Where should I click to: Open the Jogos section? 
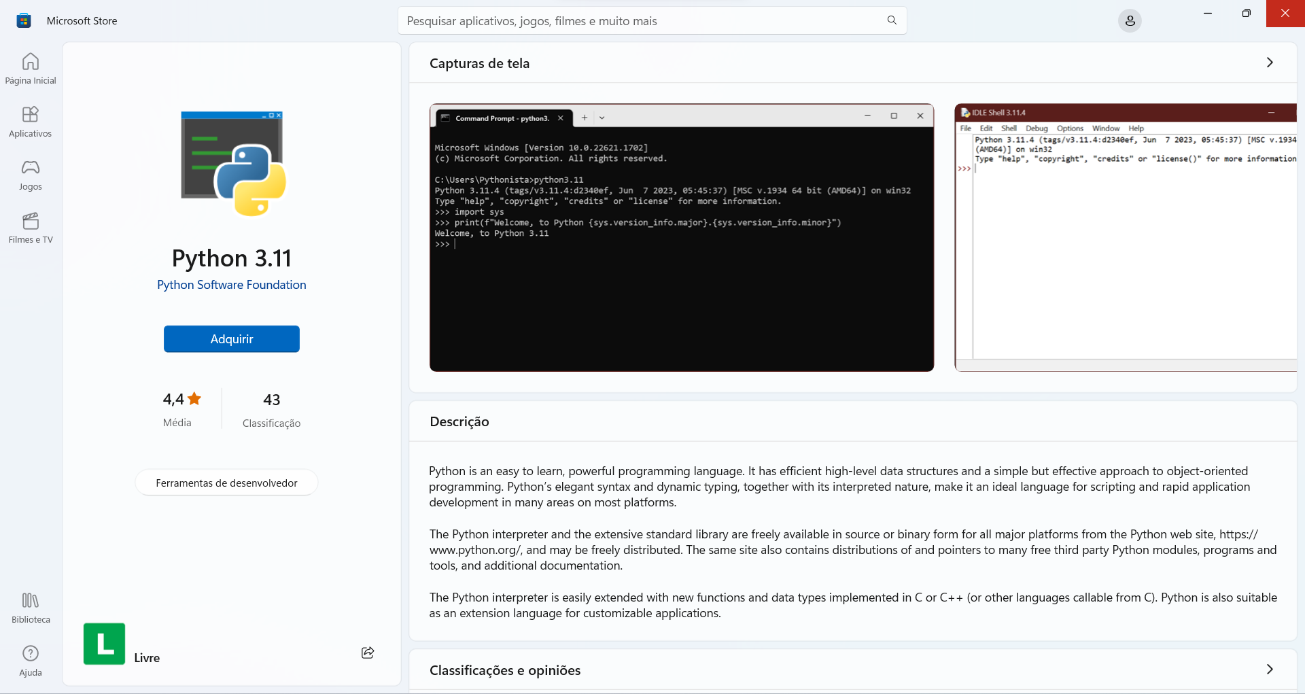31,175
